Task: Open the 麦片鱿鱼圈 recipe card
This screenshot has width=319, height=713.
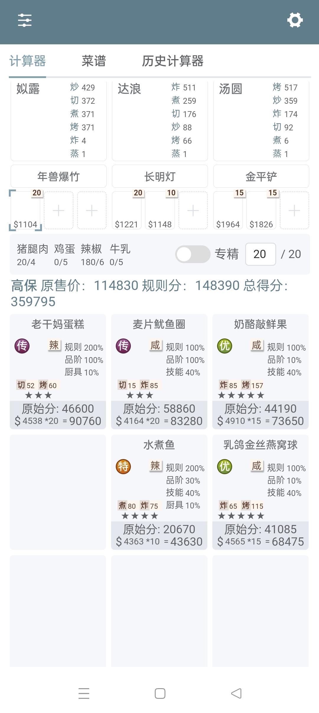Action: 159,372
